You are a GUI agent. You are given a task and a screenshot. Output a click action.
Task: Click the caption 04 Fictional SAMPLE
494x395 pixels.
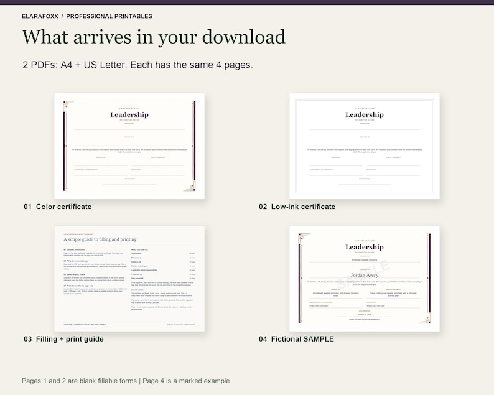[x=297, y=339]
